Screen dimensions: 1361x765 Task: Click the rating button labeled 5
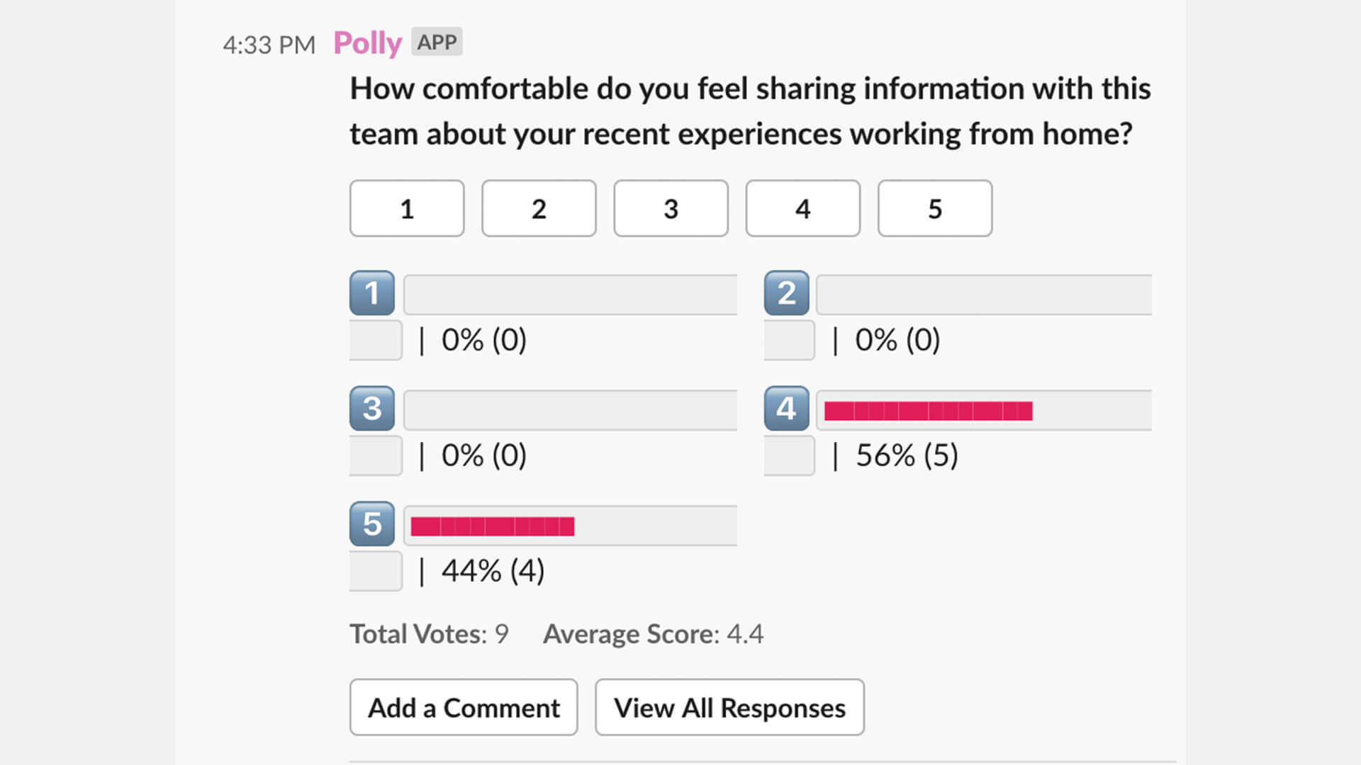pos(935,208)
